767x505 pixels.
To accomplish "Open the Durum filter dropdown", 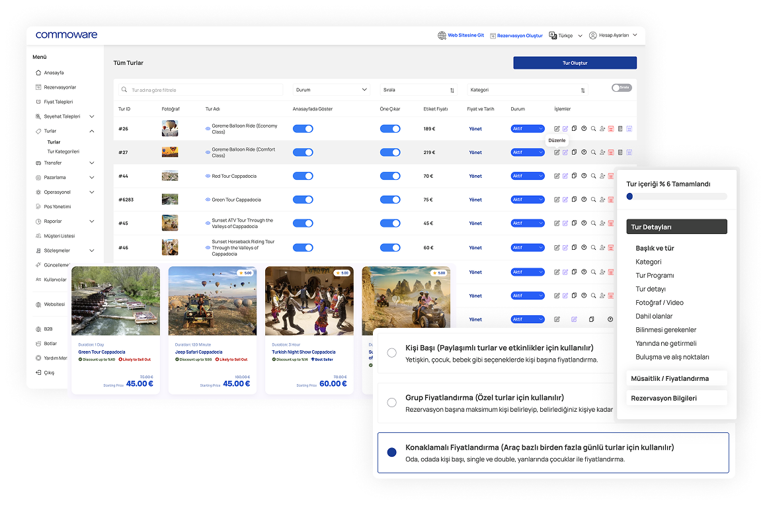I will tap(331, 90).
